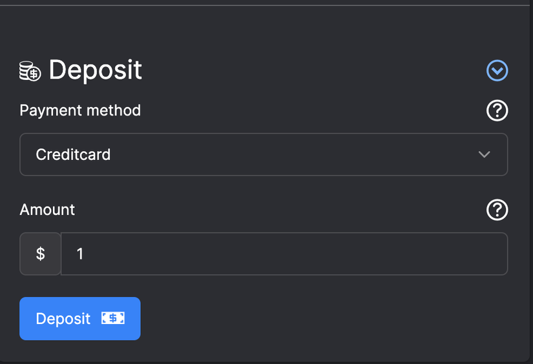Open the Payment method dropdown
The width and height of the screenshot is (533, 364).
264,155
